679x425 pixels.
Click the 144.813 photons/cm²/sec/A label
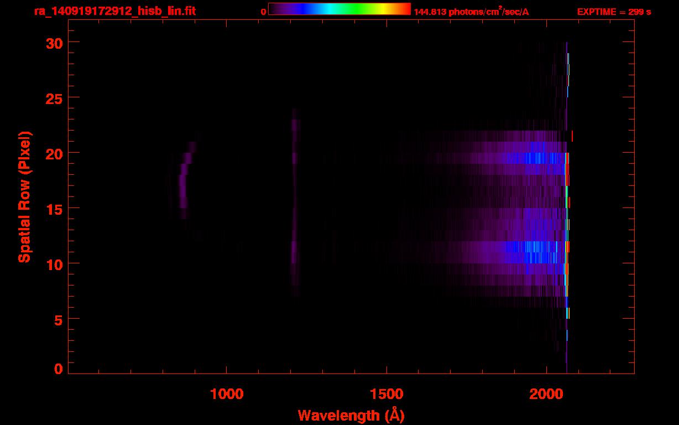pyautogui.click(x=472, y=12)
